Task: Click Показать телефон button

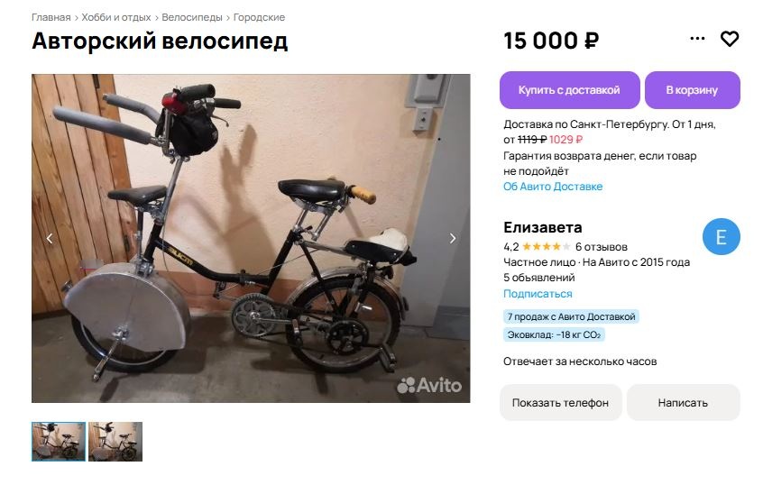Action: [x=561, y=403]
